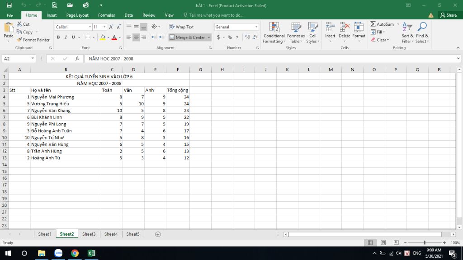Click the Clear button

[380, 40]
